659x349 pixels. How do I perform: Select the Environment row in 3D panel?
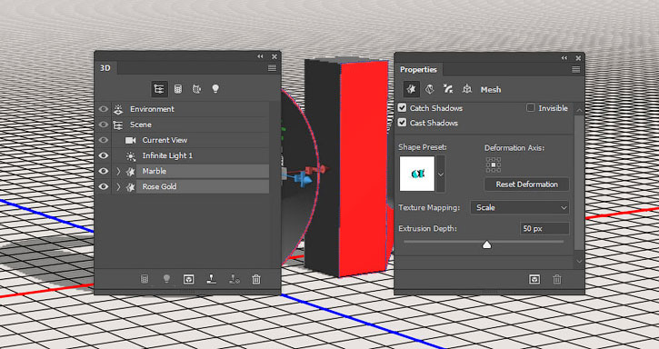pyautogui.click(x=190, y=109)
